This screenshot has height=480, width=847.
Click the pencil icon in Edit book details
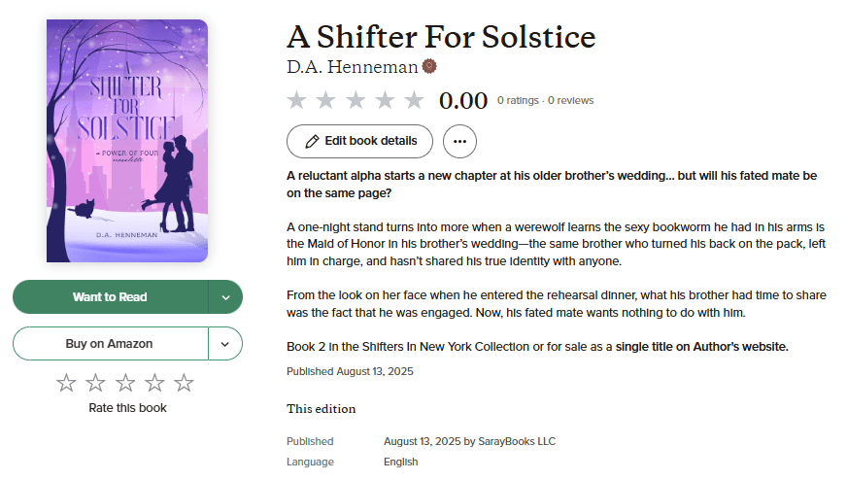tap(312, 141)
